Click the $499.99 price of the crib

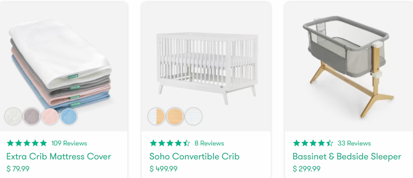164,168
